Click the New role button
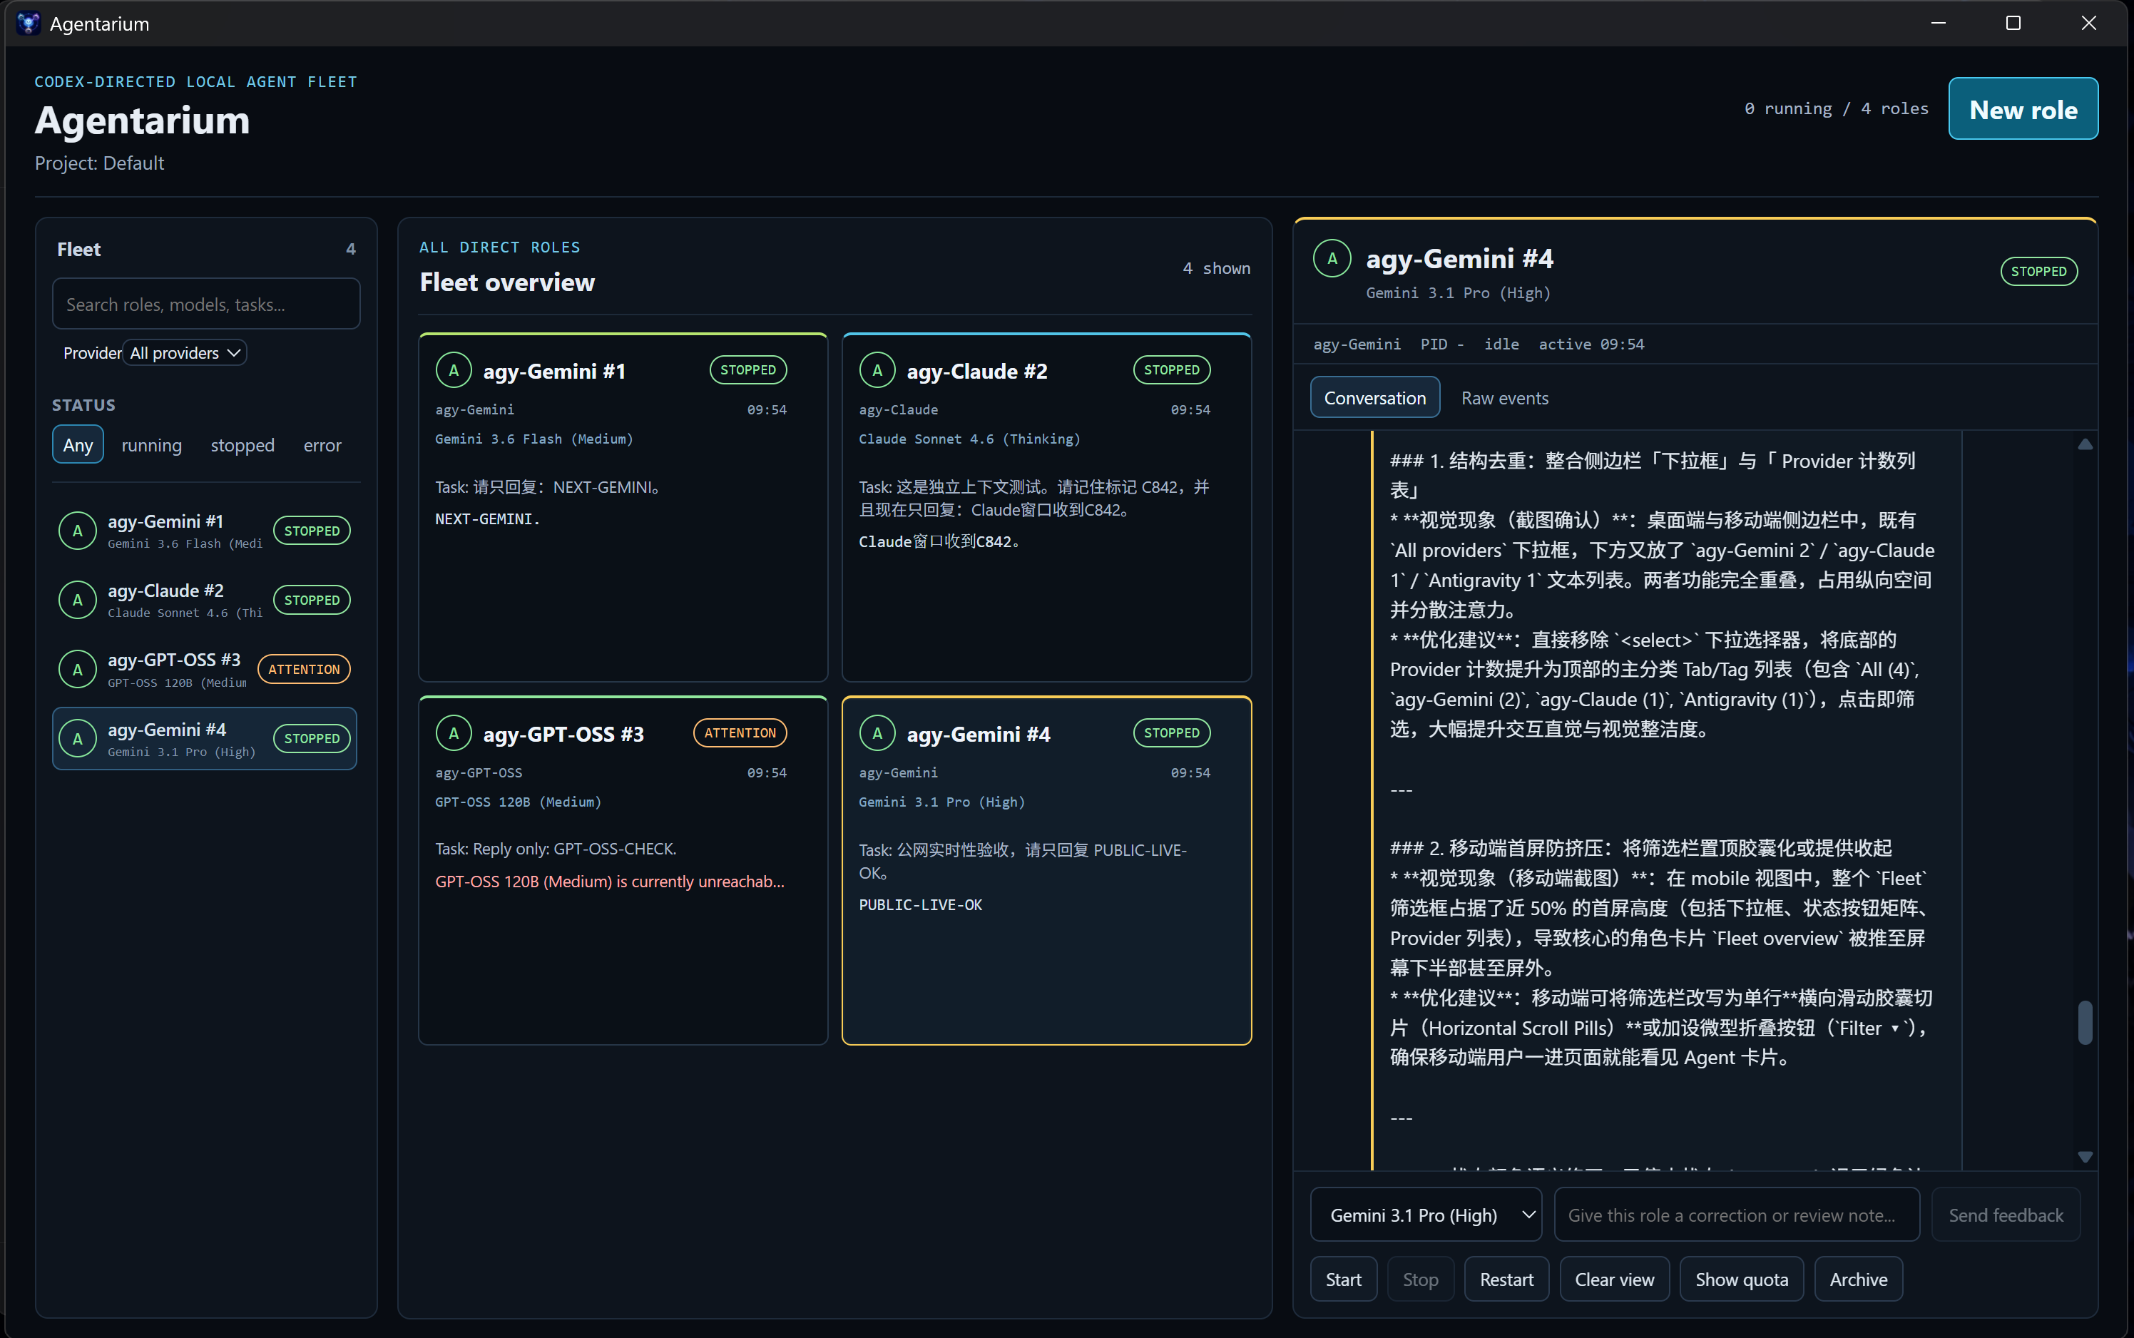2134x1338 pixels. pyautogui.click(x=2023, y=109)
